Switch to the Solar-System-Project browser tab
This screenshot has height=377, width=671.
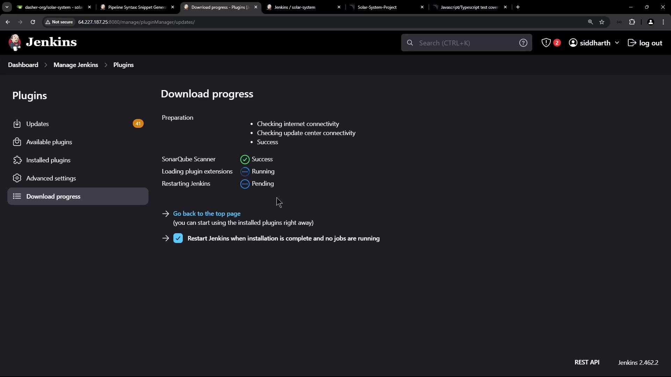click(x=377, y=7)
